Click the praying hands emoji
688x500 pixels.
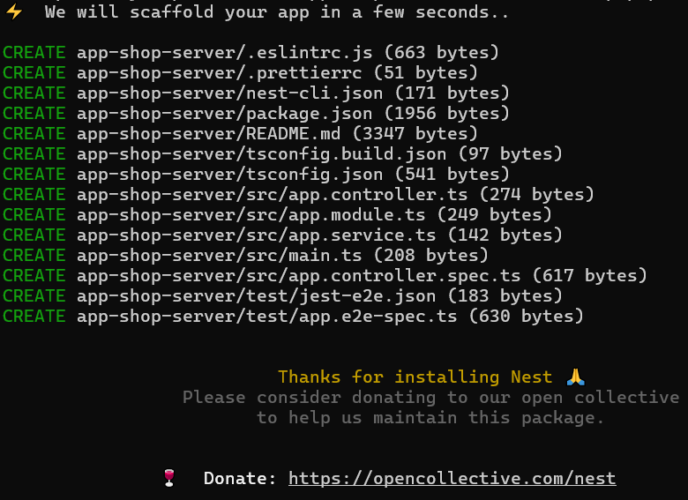575,377
